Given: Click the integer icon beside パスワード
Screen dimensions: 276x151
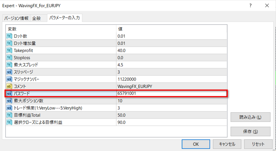Looking at the screenshot, I should pyautogui.click(x=9, y=94).
